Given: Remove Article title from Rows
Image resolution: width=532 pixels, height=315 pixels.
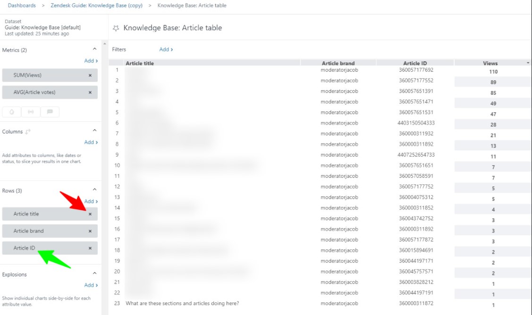Looking at the screenshot, I should [x=90, y=214].
